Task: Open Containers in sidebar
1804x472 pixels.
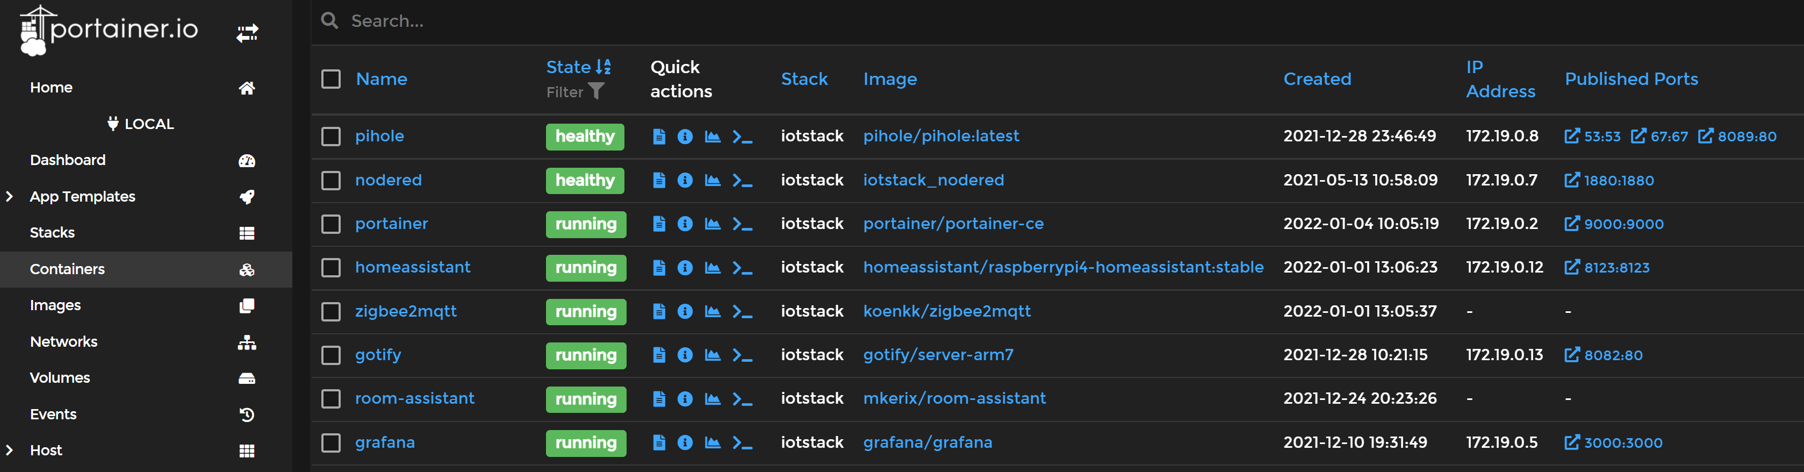Action: (146, 269)
